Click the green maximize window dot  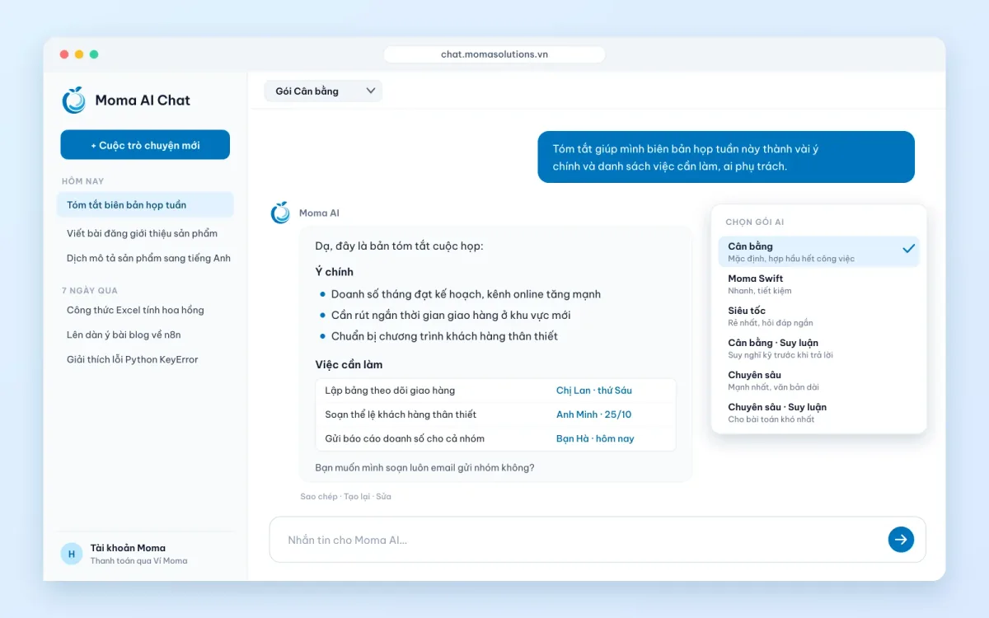click(x=94, y=54)
